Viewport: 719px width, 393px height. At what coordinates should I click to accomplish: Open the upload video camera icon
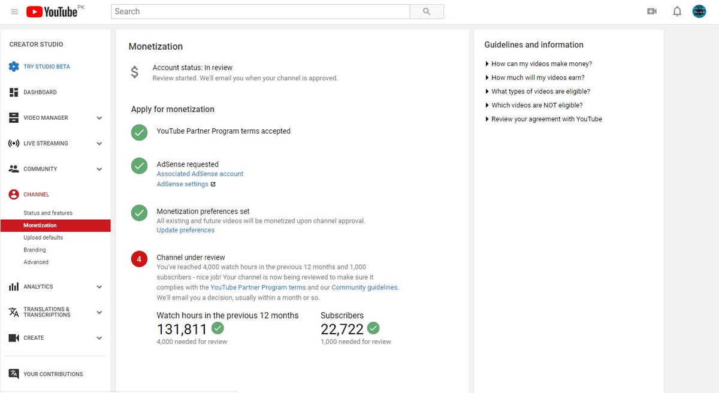point(652,11)
